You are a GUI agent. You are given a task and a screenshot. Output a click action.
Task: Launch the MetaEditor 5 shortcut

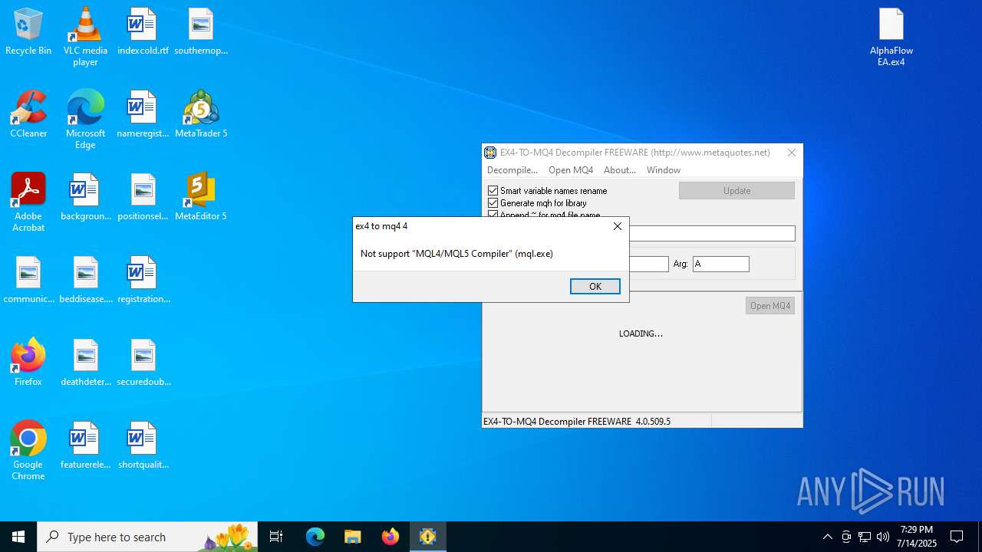click(201, 198)
